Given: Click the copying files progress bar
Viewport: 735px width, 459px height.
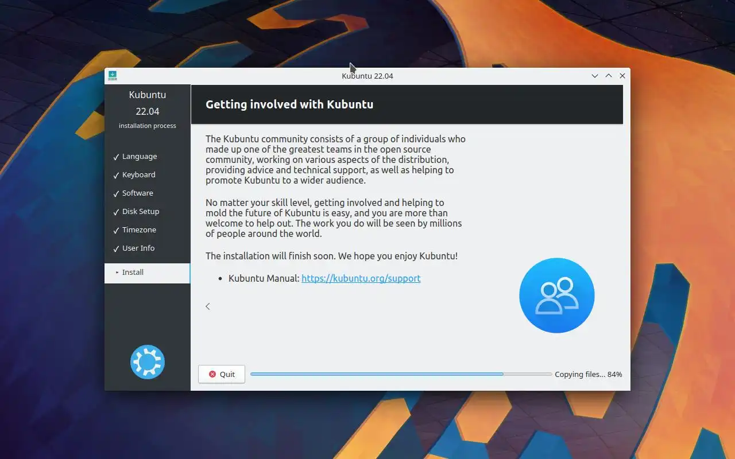Looking at the screenshot, I should coord(401,374).
